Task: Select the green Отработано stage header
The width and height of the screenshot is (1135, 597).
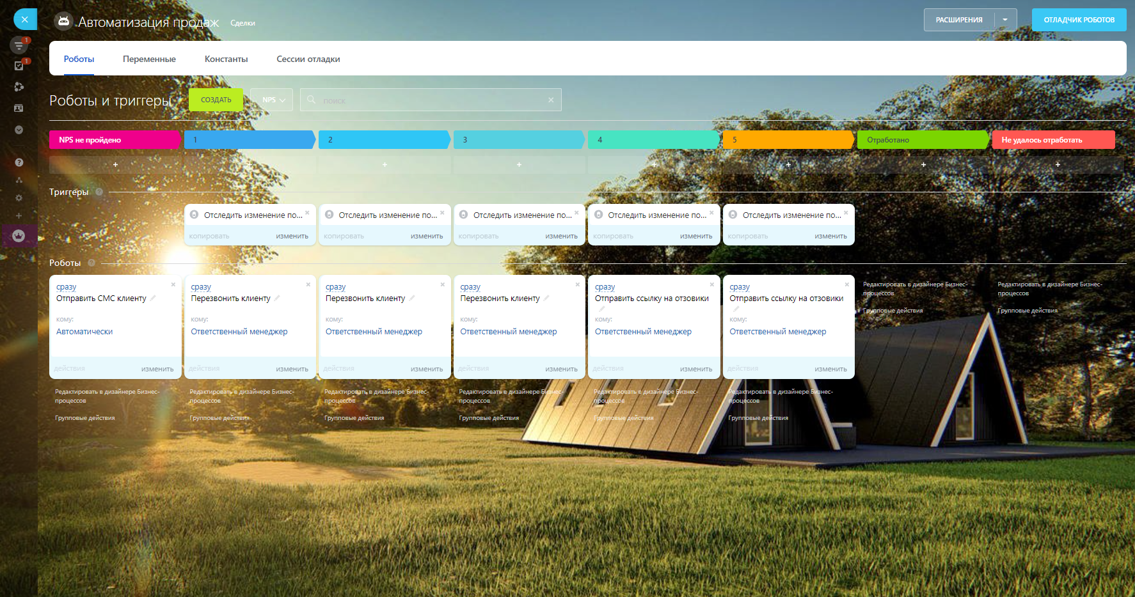Action: [x=921, y=140]
